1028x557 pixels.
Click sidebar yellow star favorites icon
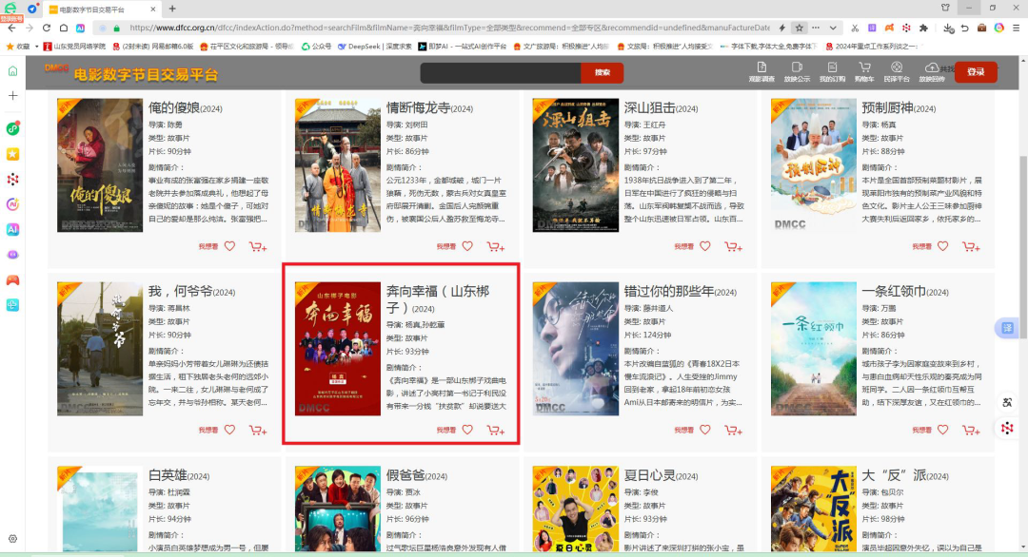[x=12, y=154]
